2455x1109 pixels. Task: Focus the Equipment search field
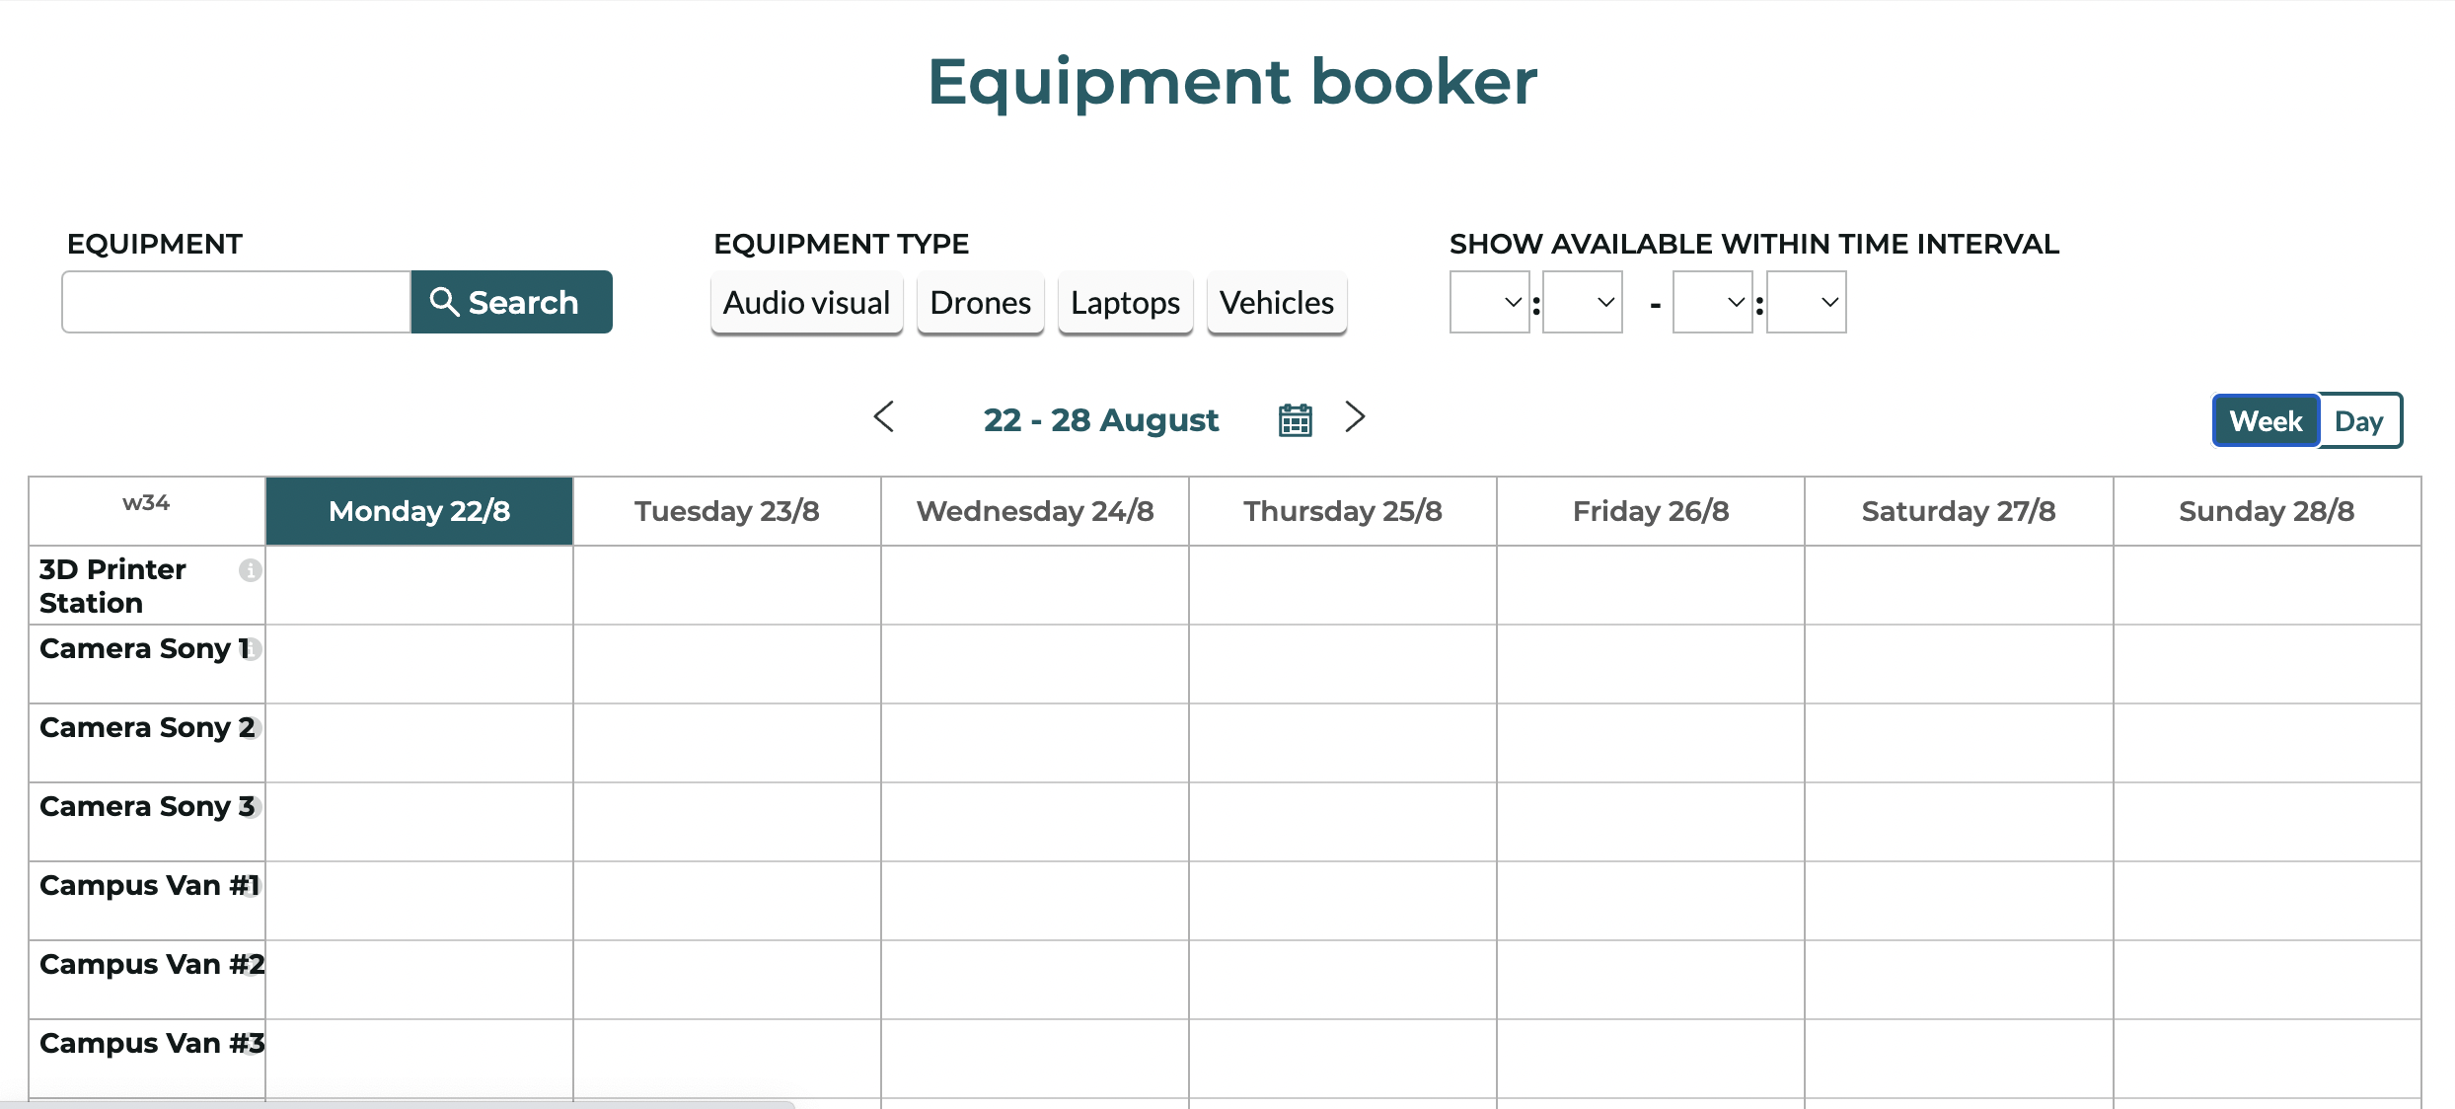pyautogui.click(x=237, y=302)
